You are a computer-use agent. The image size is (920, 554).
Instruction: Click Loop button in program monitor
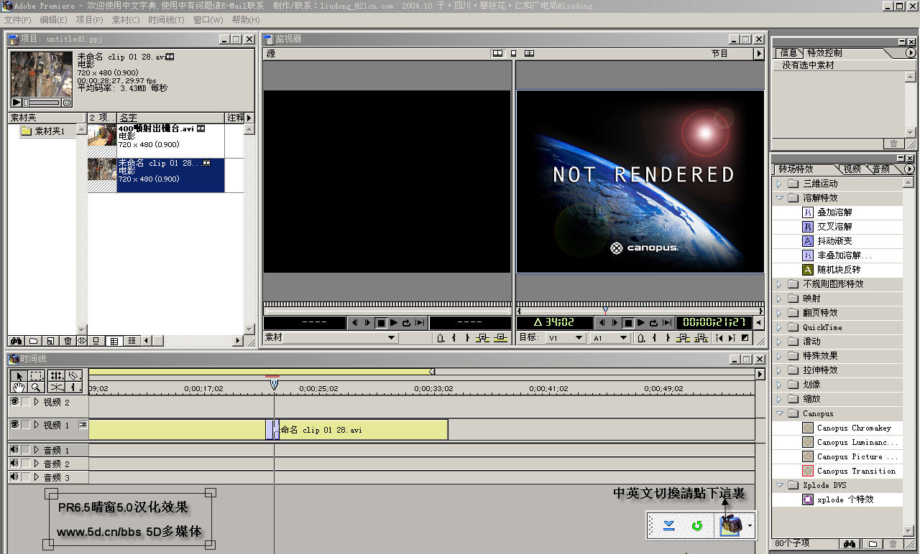click(x=654, y=323)
